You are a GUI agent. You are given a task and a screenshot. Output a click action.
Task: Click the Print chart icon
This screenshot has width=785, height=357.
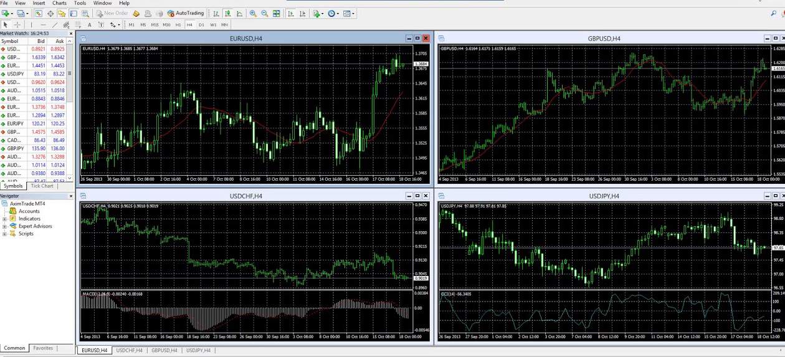148,13
